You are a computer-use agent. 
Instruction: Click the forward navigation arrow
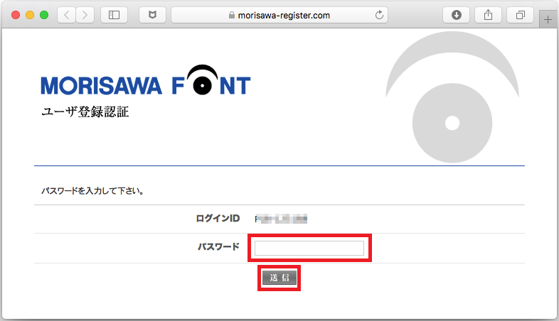pyautogui.click(x=85, y=15)
